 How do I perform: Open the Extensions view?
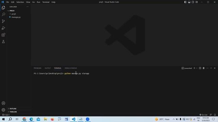(3, 35)
